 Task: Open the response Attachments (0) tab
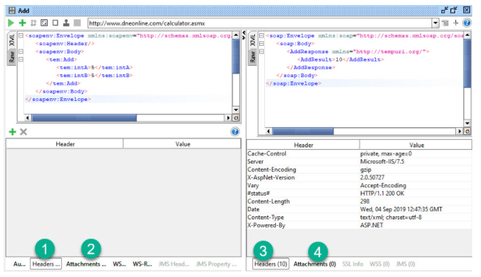(314, 264)
